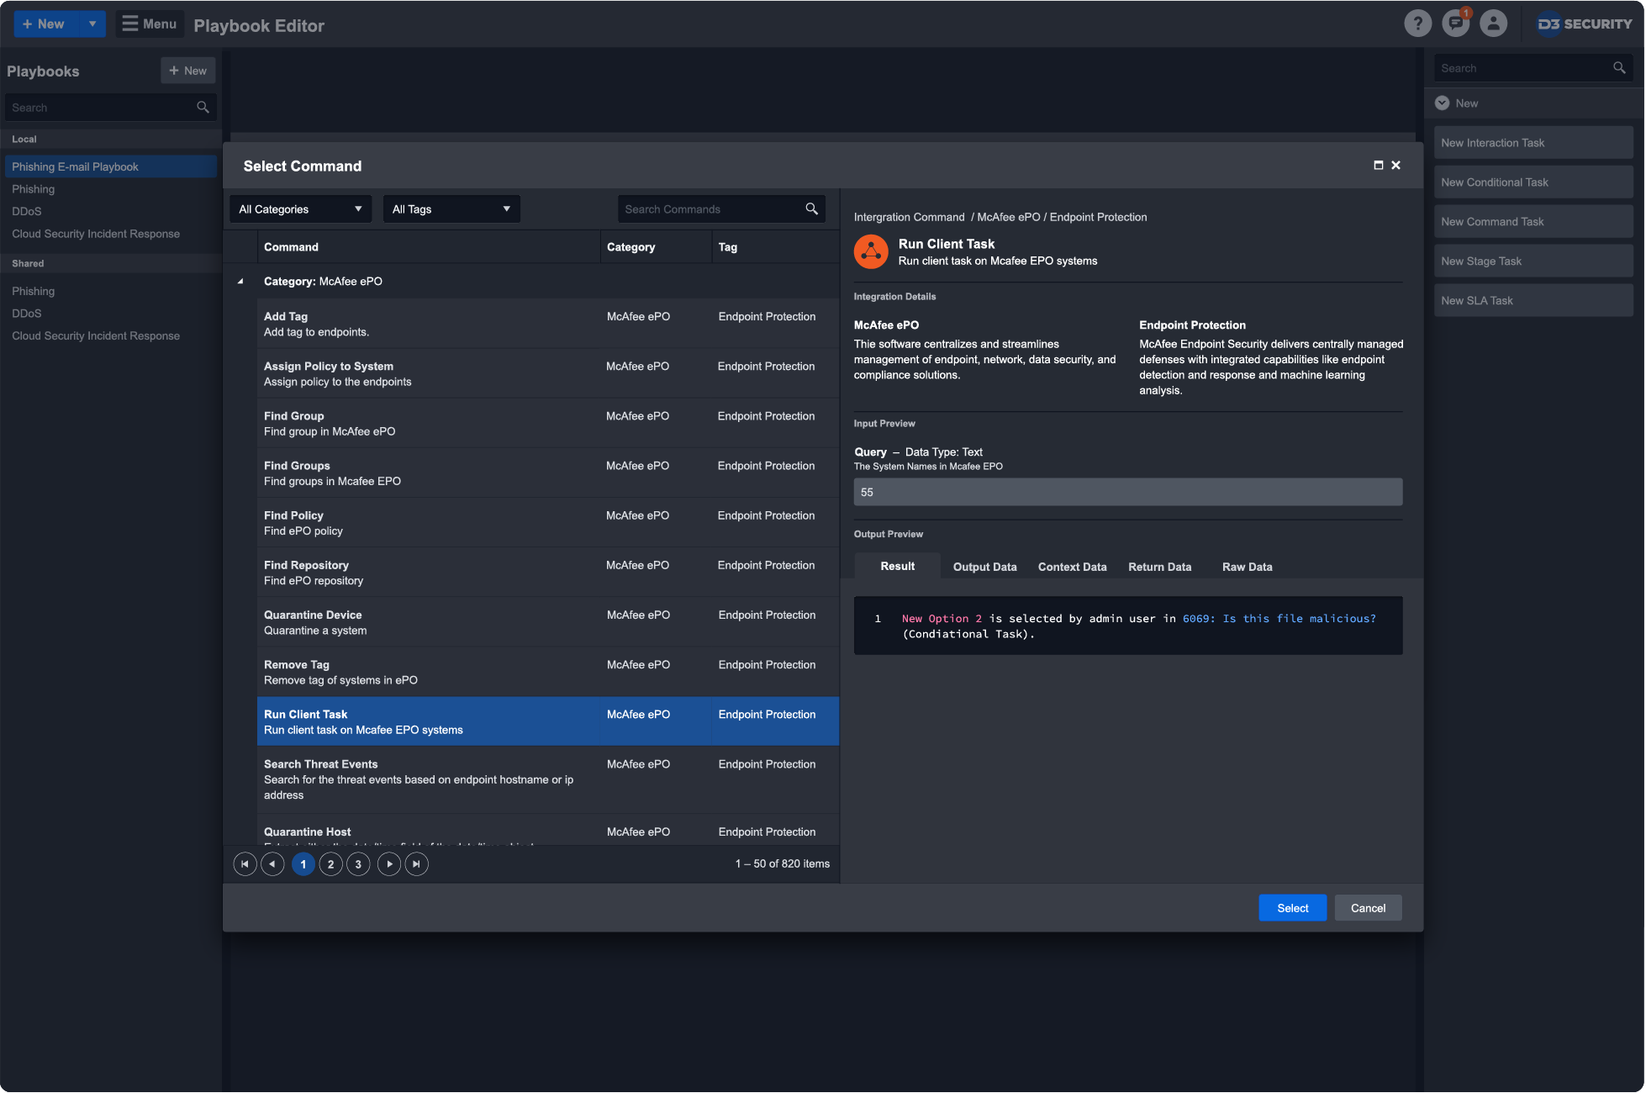Open Phishing playbook under Local

click(33, 189)
